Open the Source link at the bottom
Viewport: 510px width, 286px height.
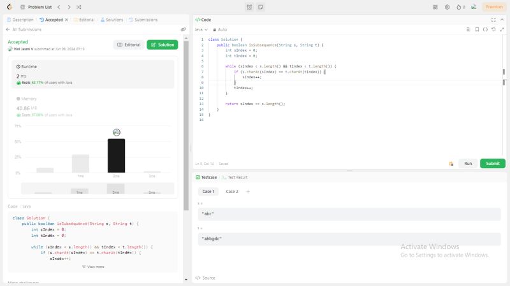click(205, 278)
